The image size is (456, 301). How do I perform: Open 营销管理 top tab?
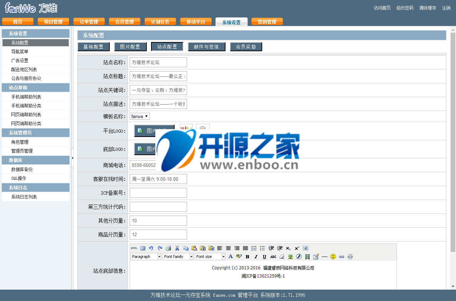pyautogui.click(x=267, y=22)
